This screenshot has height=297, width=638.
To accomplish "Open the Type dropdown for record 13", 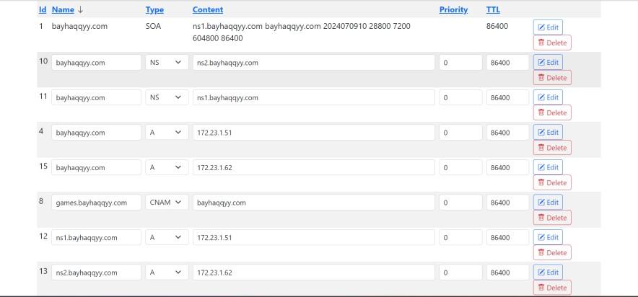I will tap(167, 272).
